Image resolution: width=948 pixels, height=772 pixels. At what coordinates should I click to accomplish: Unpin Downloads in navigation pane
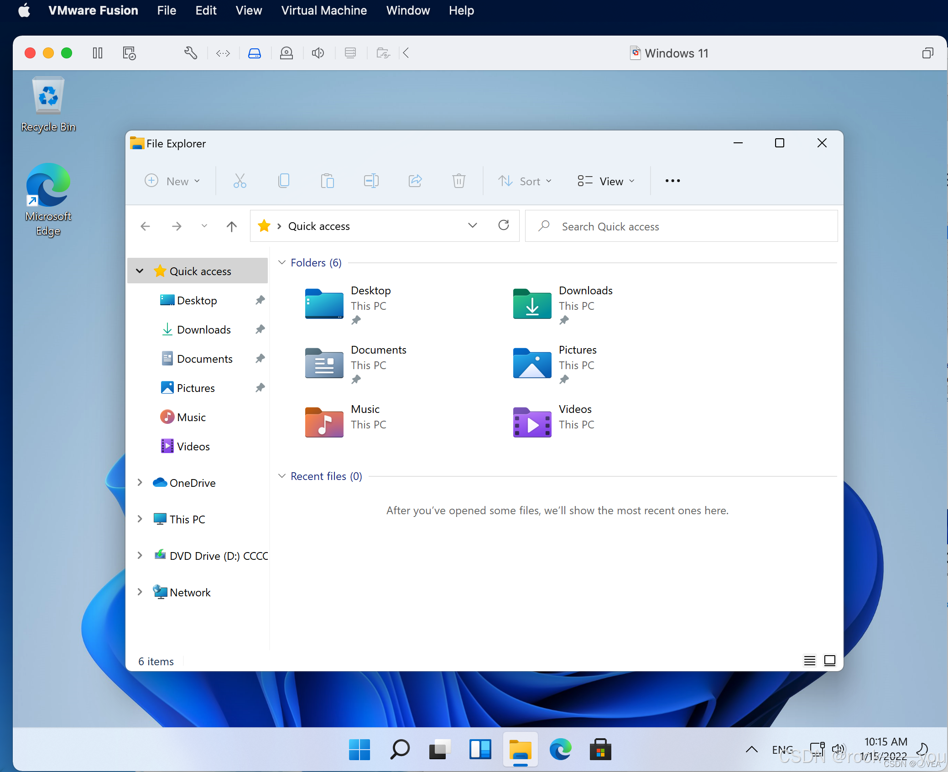pos(260,329)
